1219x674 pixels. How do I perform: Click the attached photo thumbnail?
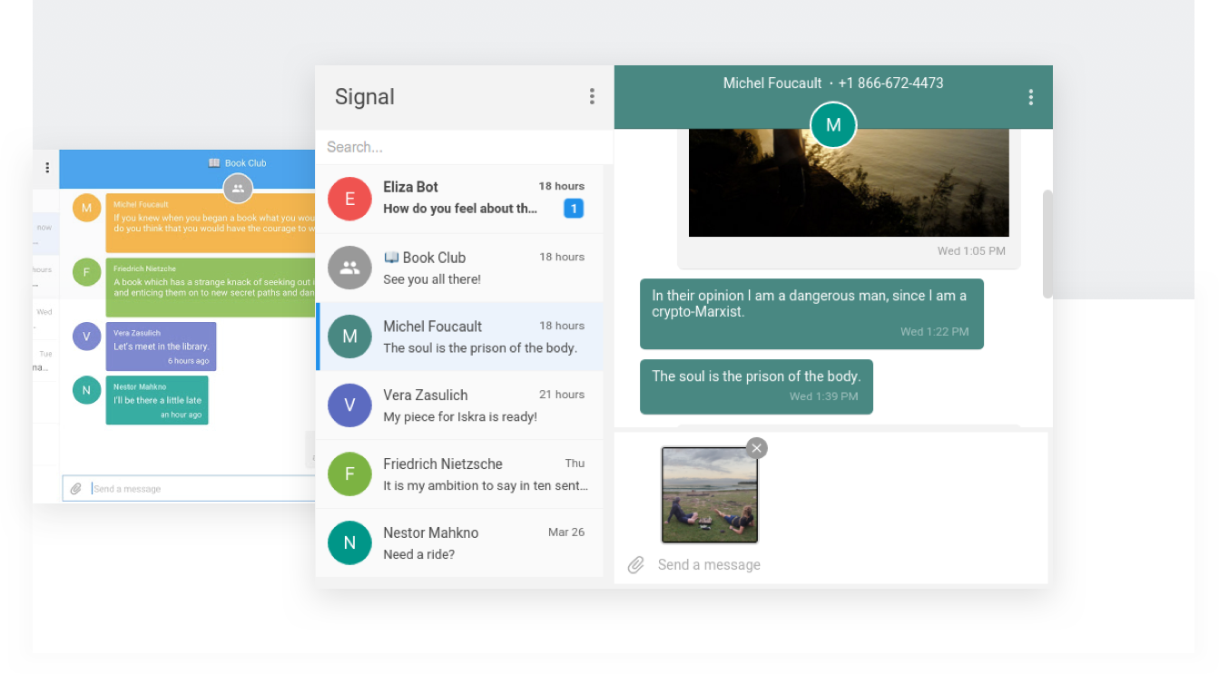[x=709, y=494]
